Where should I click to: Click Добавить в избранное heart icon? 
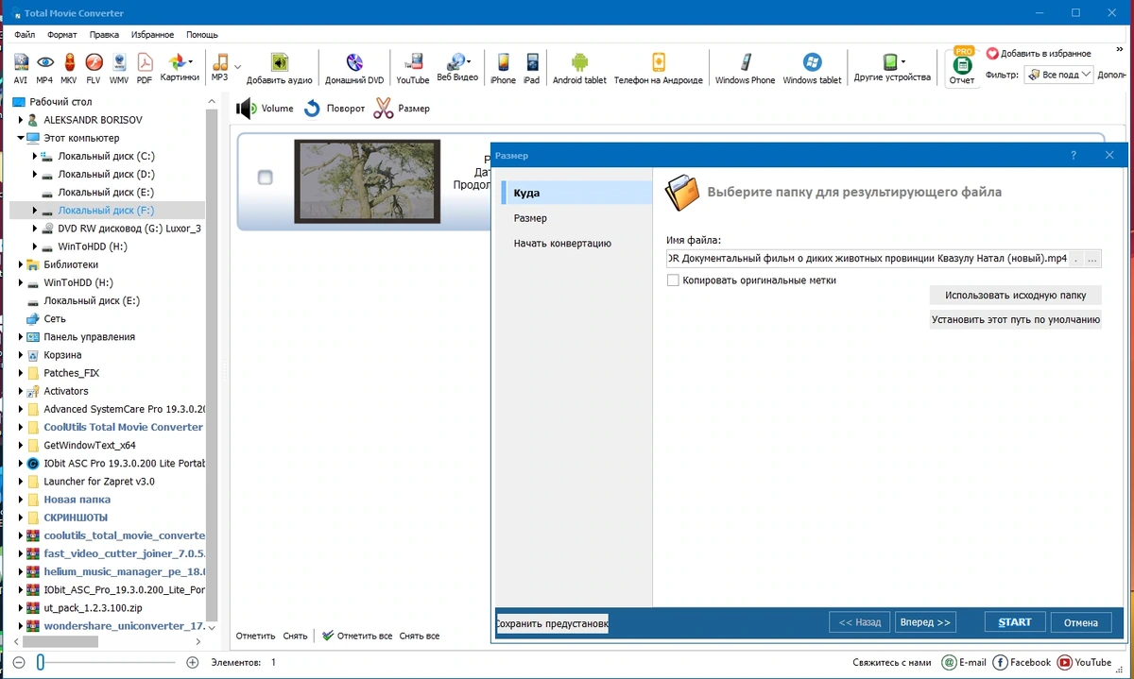(992, 54)
